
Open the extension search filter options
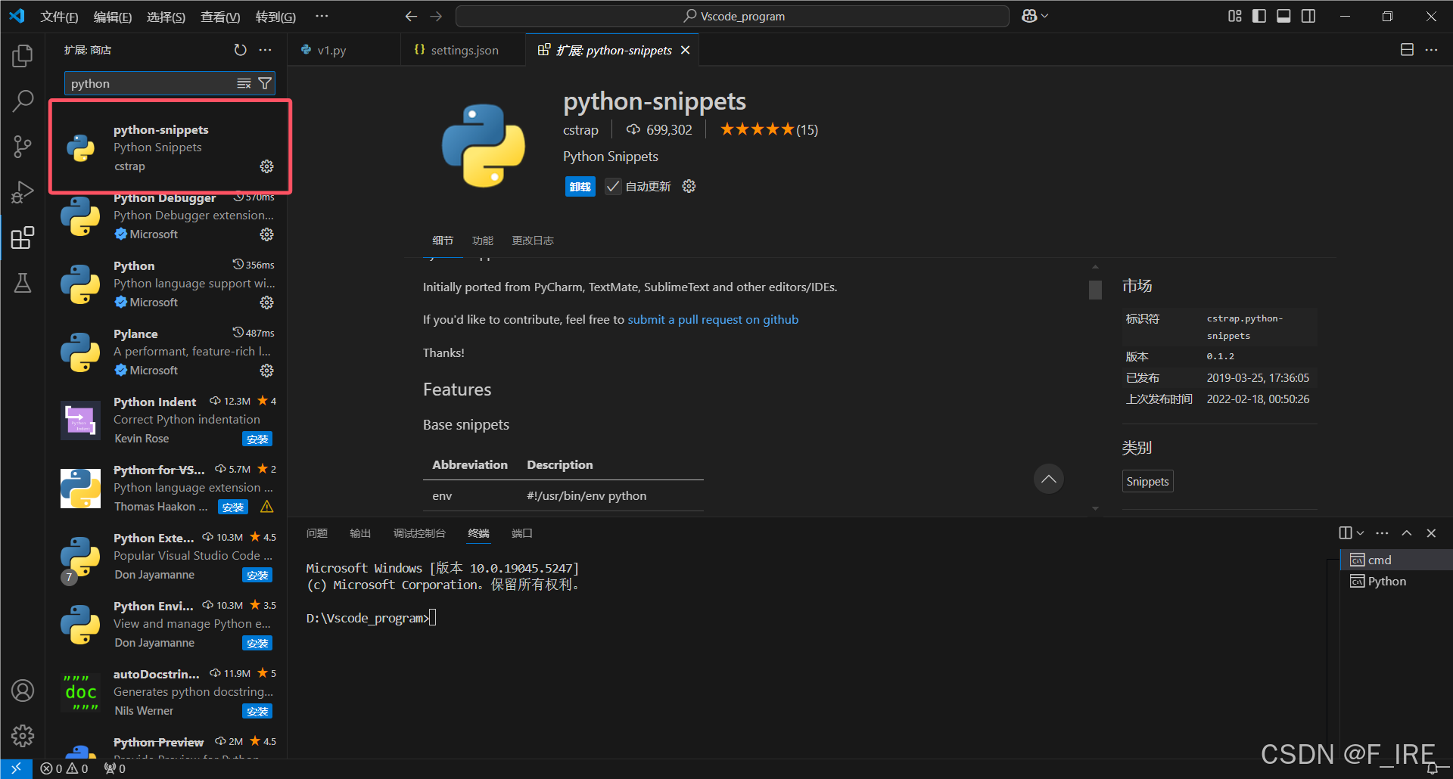pos(265,83)
